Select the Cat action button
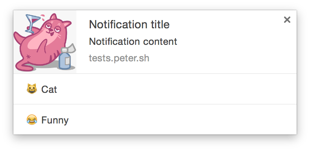The width and height of the screenshot is (310, 151). [155, 89]
